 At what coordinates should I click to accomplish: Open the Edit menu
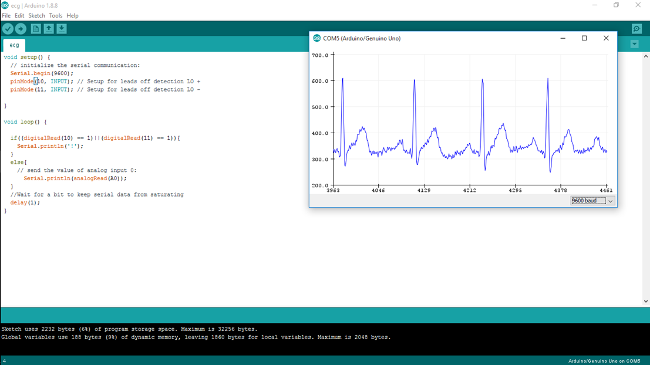(x=19, y=16)
